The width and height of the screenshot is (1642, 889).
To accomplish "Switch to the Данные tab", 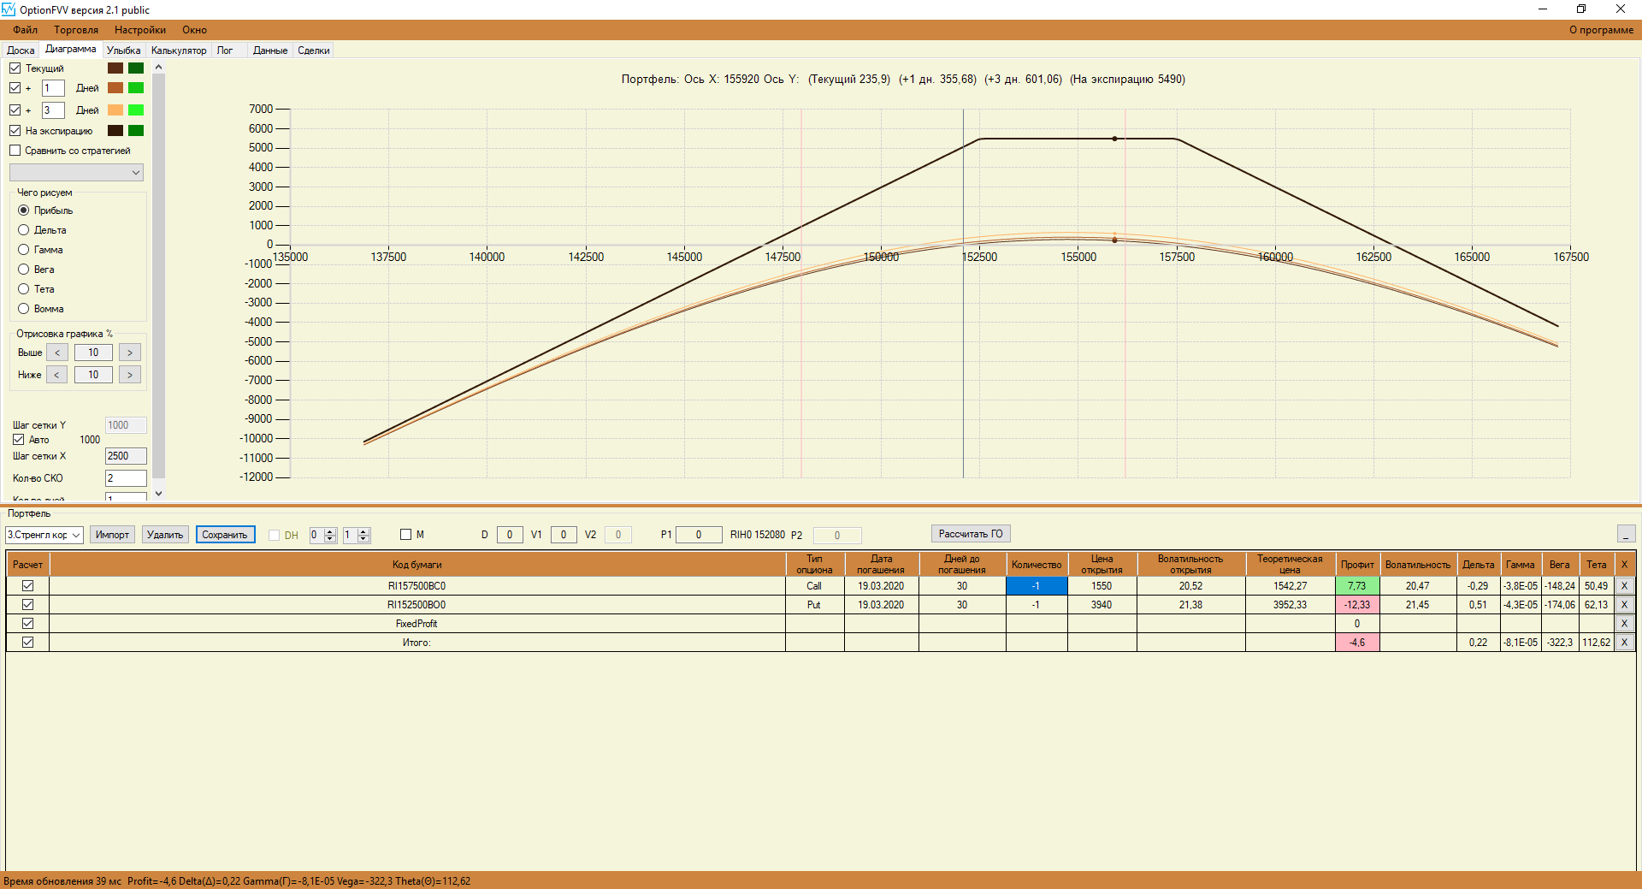I will point(270,50).
